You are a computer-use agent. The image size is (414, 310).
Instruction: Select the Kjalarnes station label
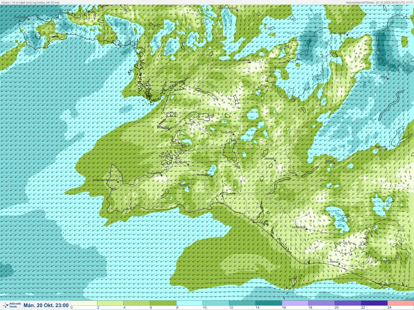(x=176, y=142)
